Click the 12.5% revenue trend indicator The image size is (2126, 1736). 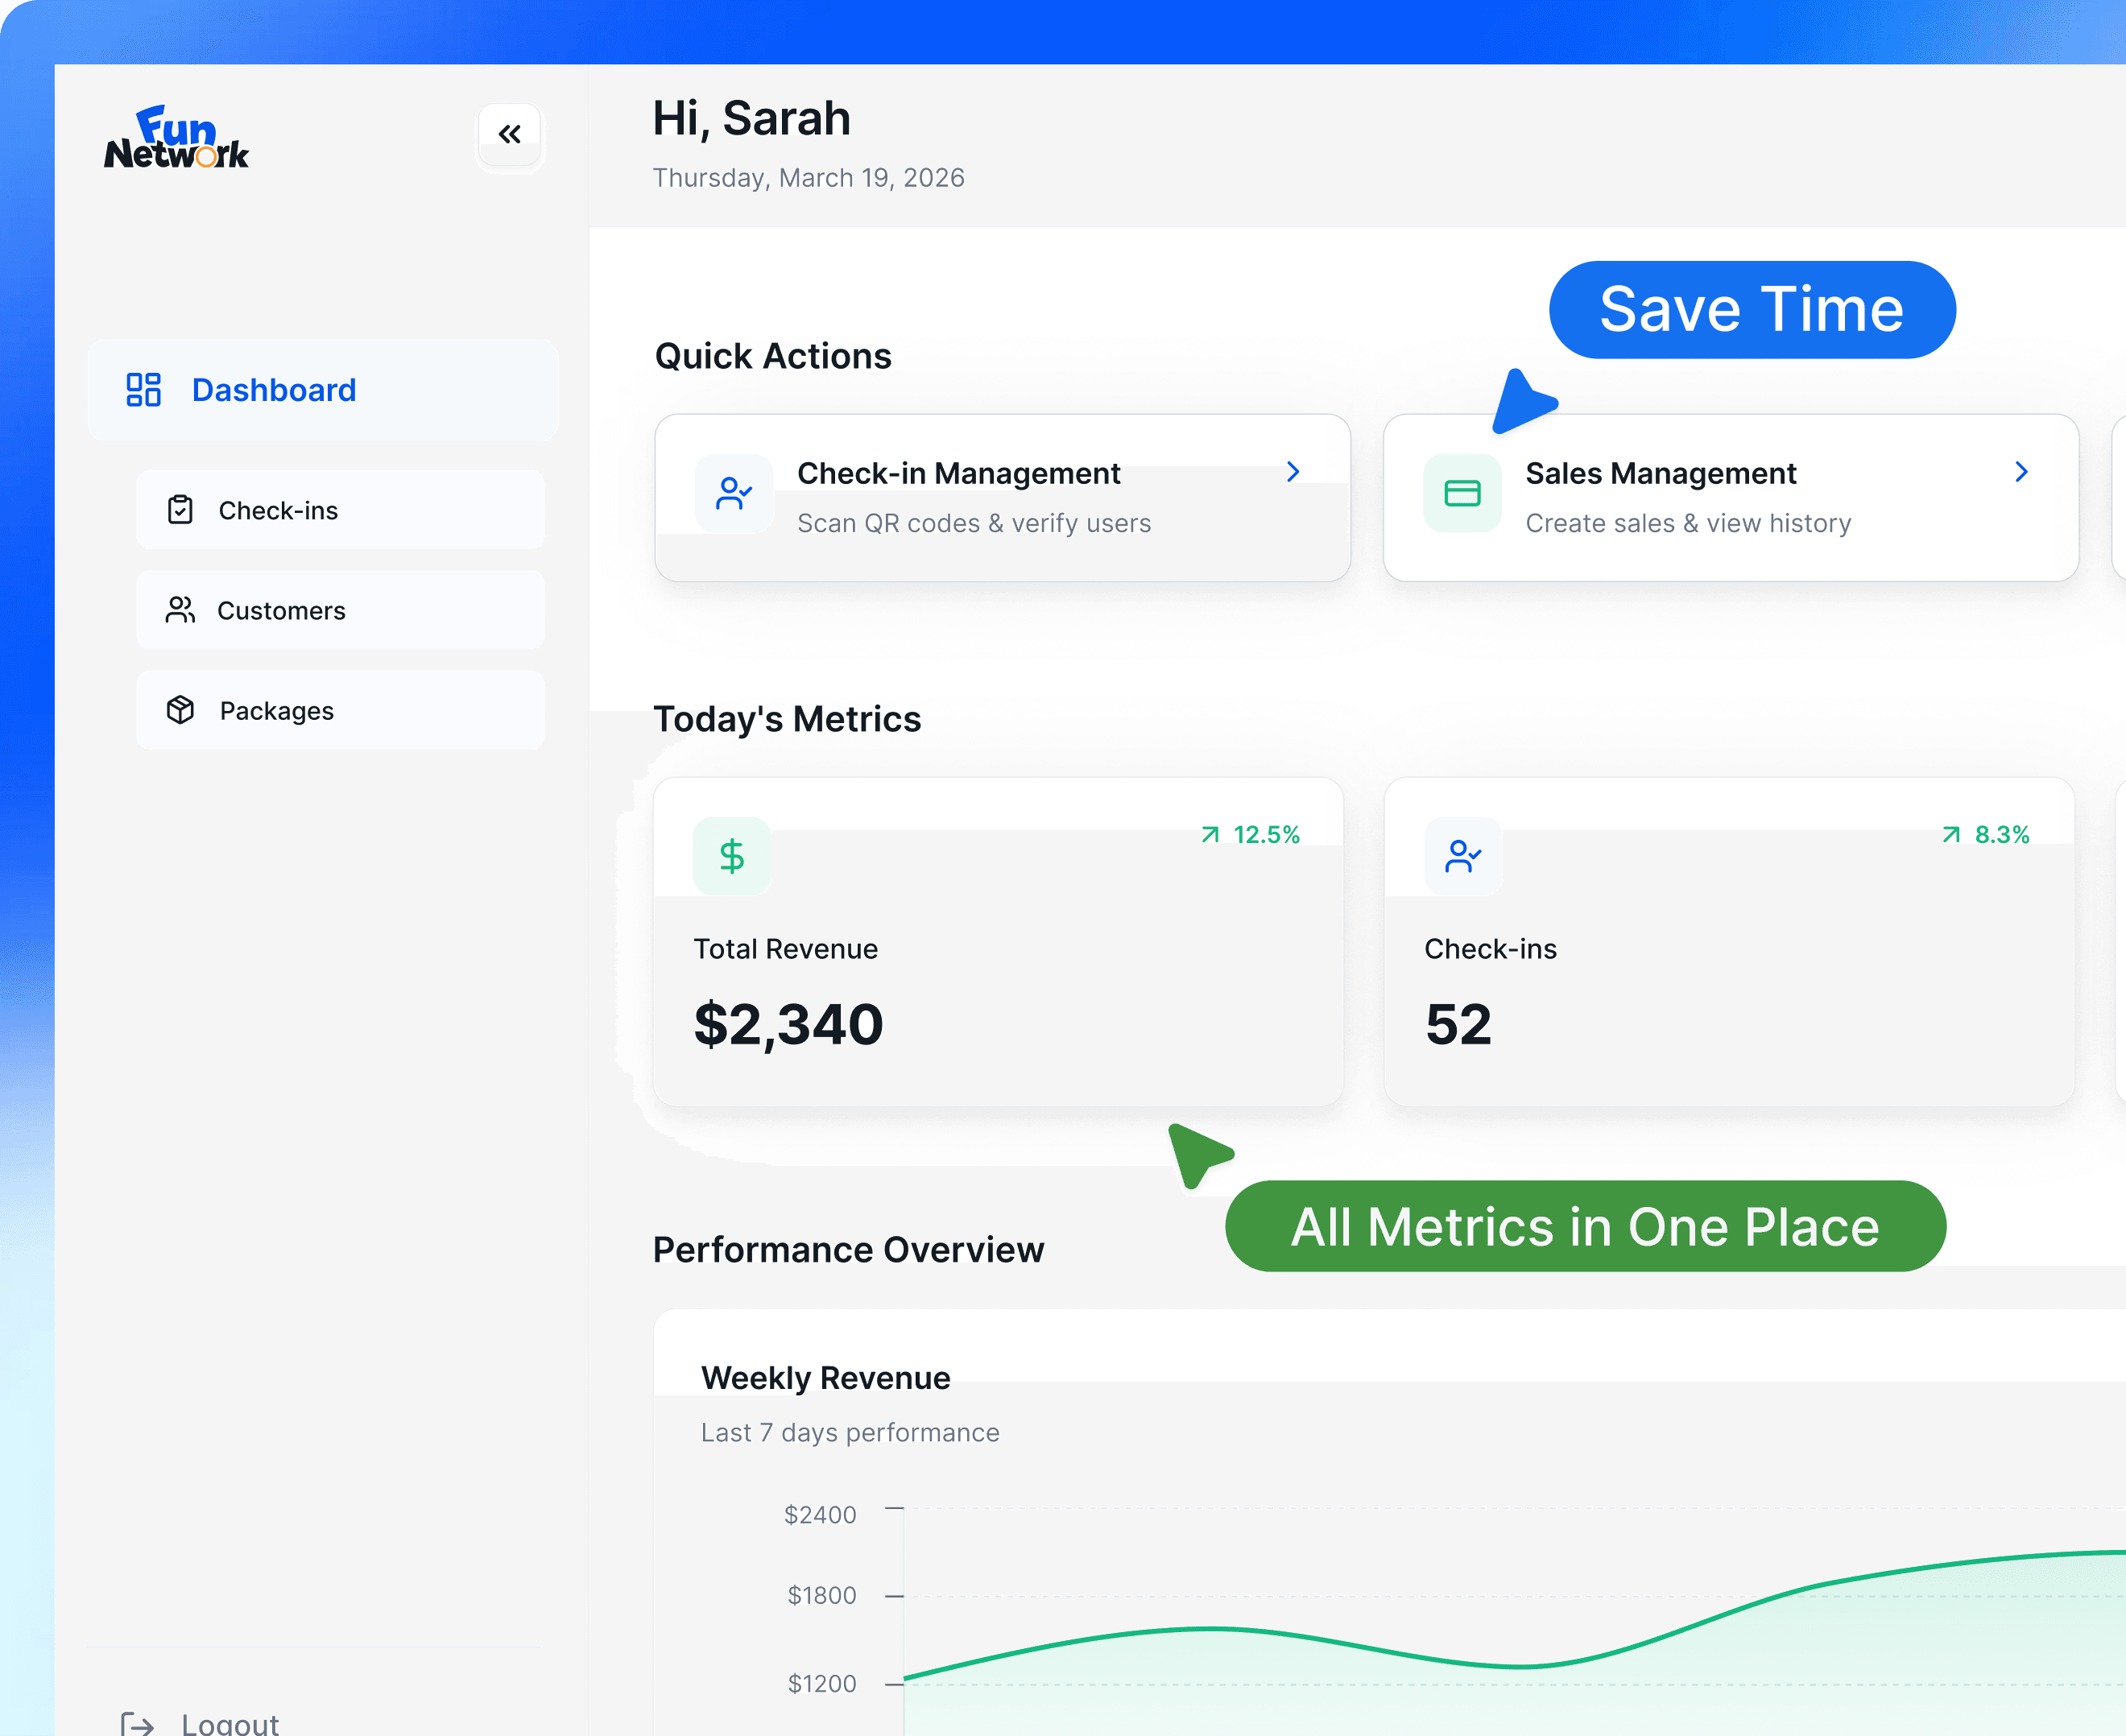1250,834
